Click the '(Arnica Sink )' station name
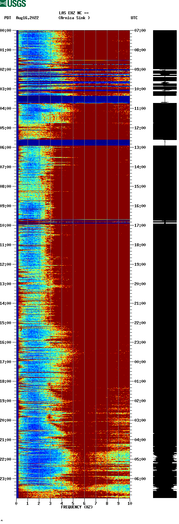This screenshot has height=524, width=179. click(74, 18)
